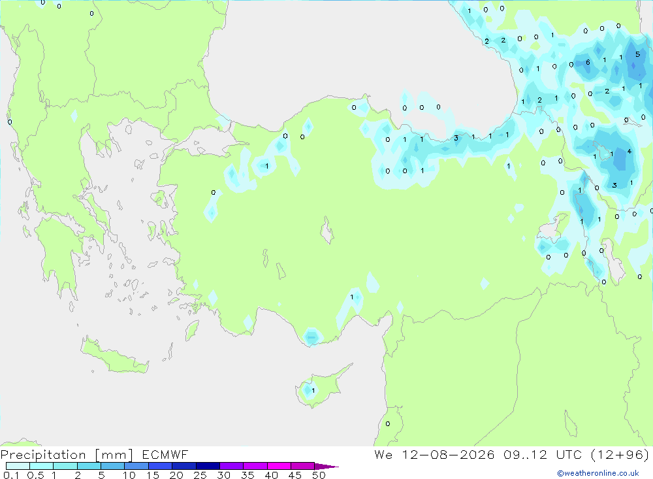This screenshot has height=479, width=653.
Task: Click the 0.1–0.5 mm legend color swatch
Action: [18, 466]
